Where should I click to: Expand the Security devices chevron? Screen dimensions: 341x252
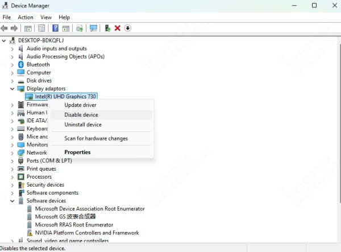click(x=12, y=185)
